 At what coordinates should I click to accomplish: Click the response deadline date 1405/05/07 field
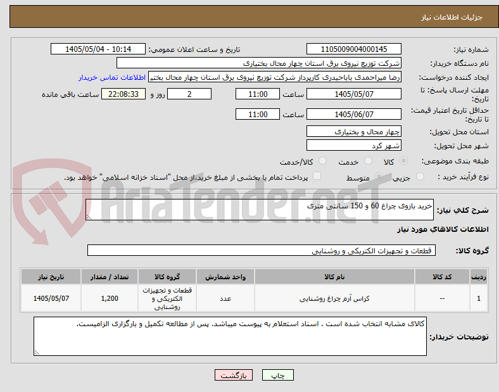click(353, 94)
